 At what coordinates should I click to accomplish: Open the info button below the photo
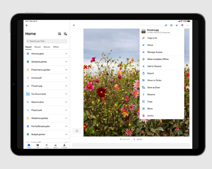point(77,131)
